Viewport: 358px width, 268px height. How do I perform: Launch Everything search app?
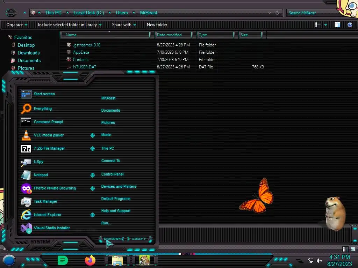click(36, 109)
